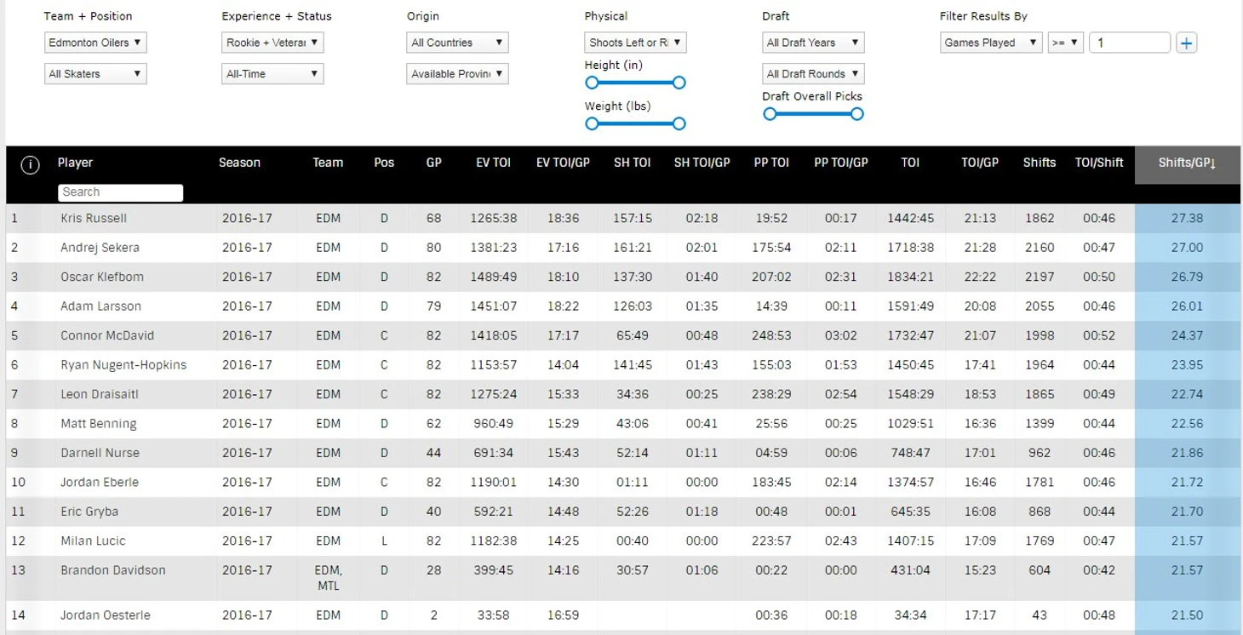Sort by the PP TOI column header
1243x635 pixels.
click(x=771, y=163)
